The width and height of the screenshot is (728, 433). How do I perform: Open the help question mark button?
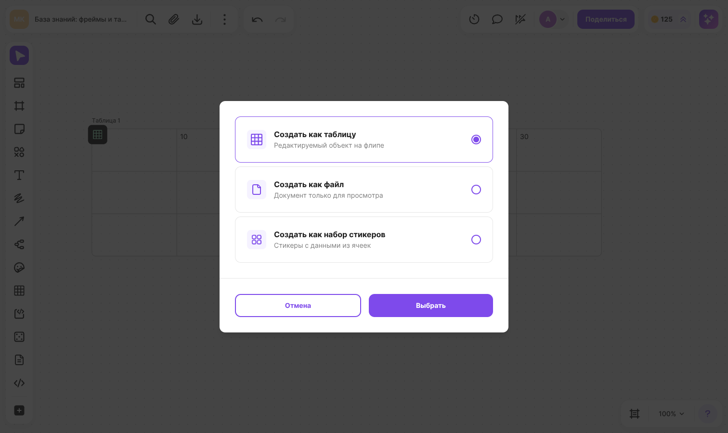point(707,414)
